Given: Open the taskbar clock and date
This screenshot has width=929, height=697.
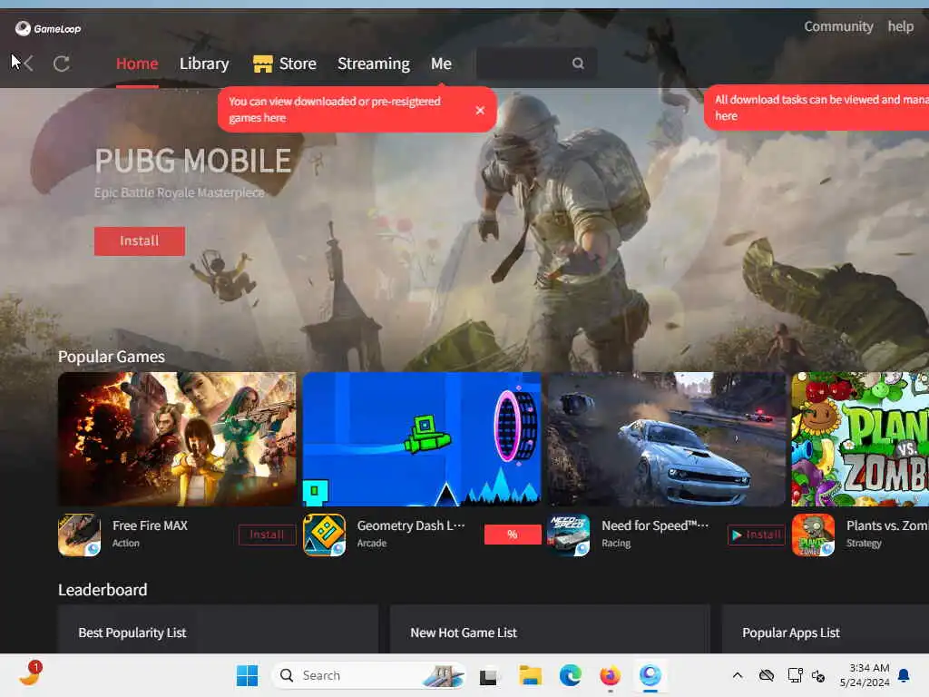Looking at the screenshot, I should click(865, 675).
